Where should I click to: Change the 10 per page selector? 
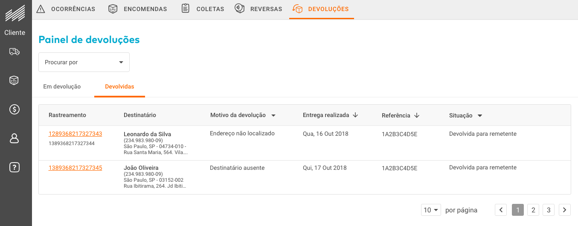431,210
